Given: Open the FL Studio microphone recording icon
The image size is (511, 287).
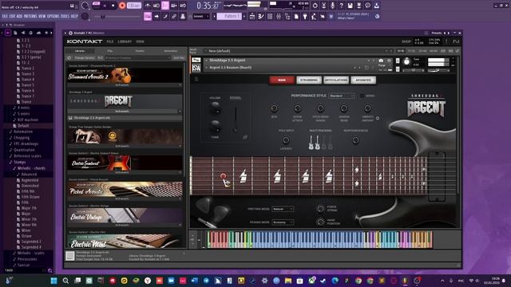Looking at the screenshot, I should coord(332,6).
